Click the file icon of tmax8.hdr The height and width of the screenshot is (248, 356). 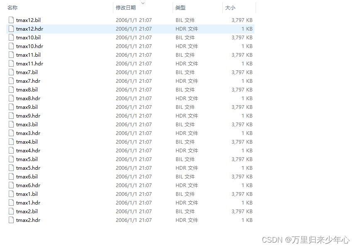[x=11, y=98]
